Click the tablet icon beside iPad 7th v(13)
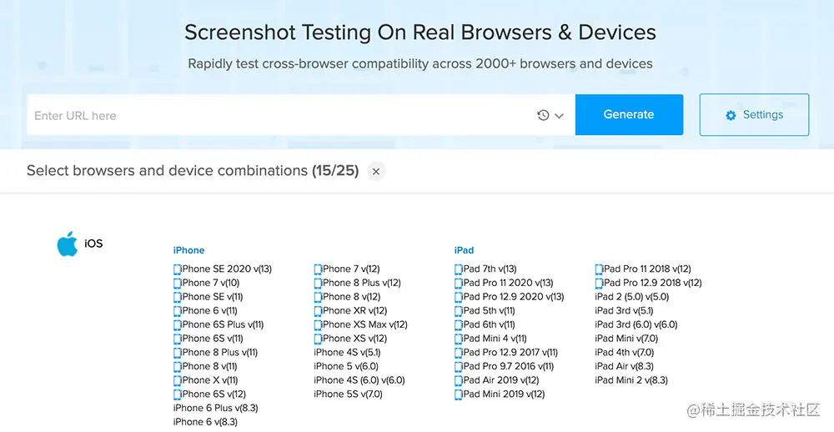The height and width of the screenshot is (432, 834). coord(458,269)
